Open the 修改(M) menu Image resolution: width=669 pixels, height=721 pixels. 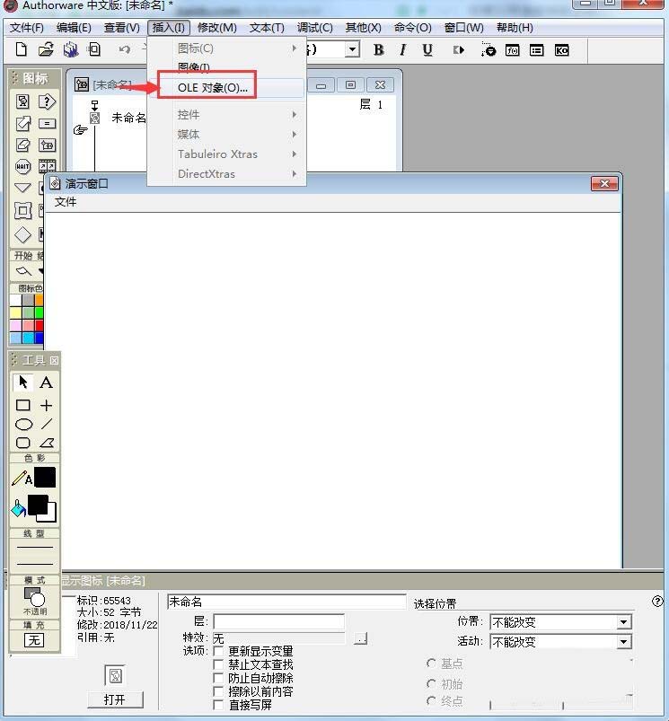tap(217, 28)
